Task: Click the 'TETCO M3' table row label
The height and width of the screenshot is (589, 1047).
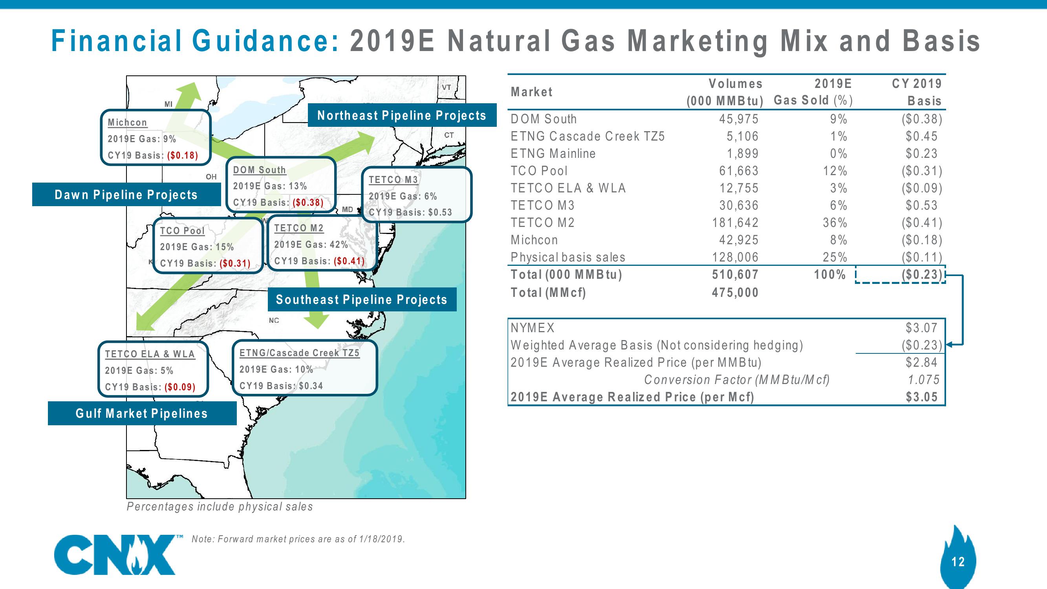Action: coord(543,205)
